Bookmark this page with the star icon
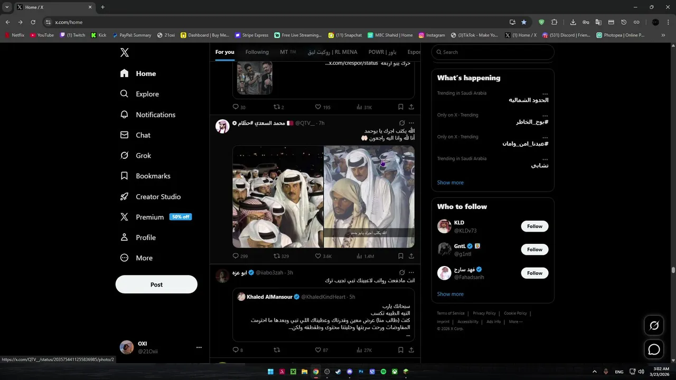The image size is (676, 380). (x=524, y=22)
